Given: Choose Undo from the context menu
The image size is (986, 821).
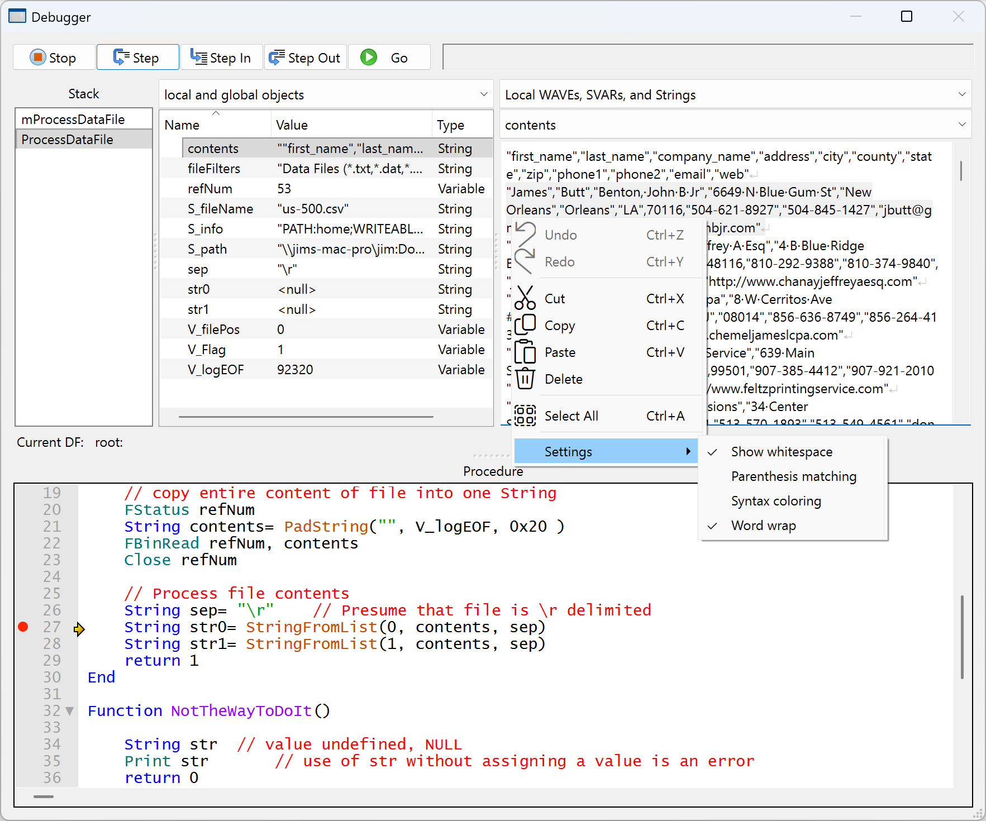Looking at the screenshot, I should (561, 235).
